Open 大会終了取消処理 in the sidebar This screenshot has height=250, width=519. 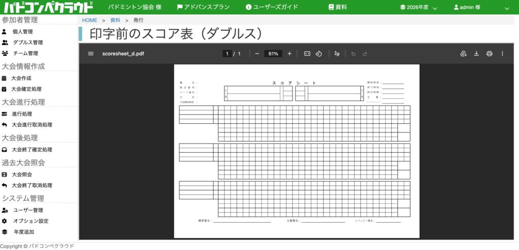(x=32, y=186)
